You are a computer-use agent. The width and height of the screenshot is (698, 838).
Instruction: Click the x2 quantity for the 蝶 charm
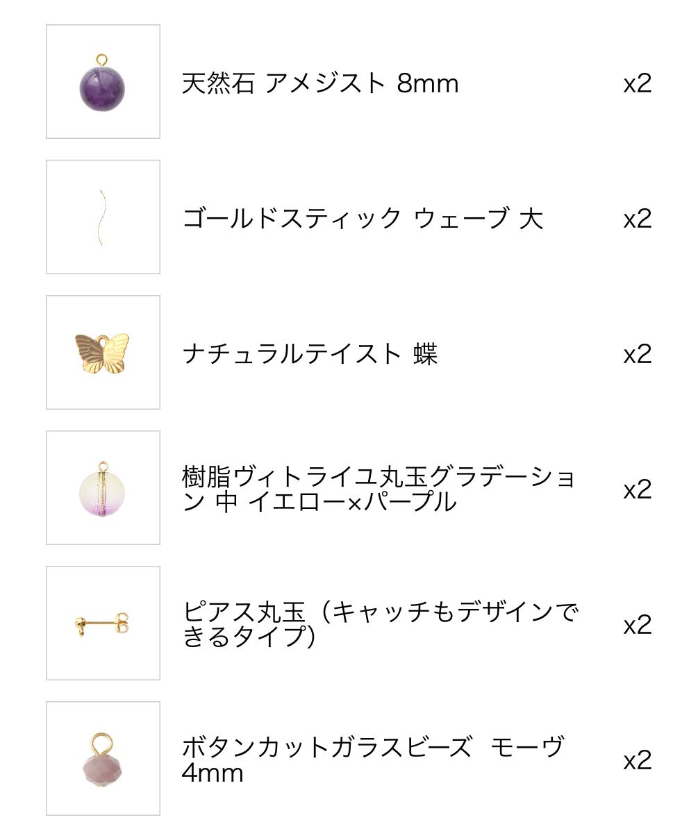click(x=637, y=354)
